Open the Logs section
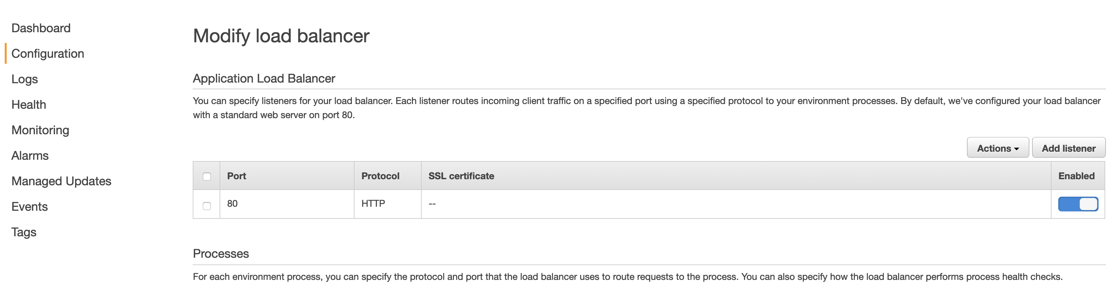Screen dimensions: 1118x296 25,80
